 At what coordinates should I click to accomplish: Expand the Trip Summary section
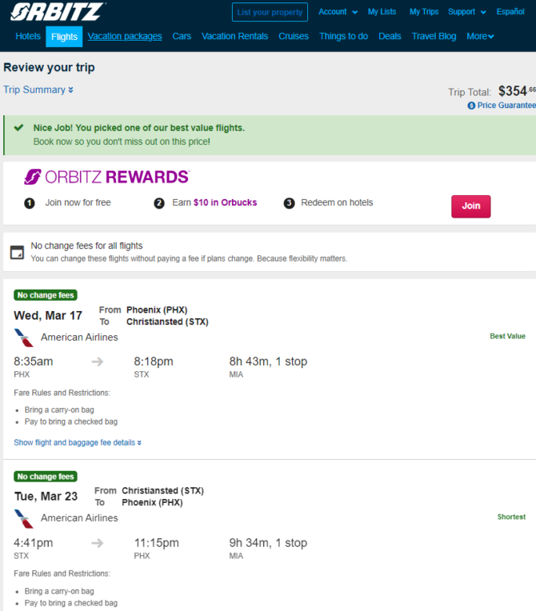point(38,90)
